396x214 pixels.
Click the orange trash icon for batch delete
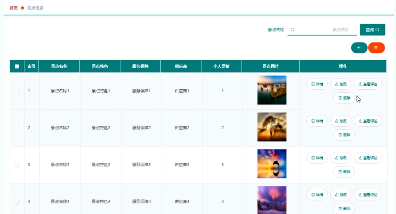(x=377, y=47)
